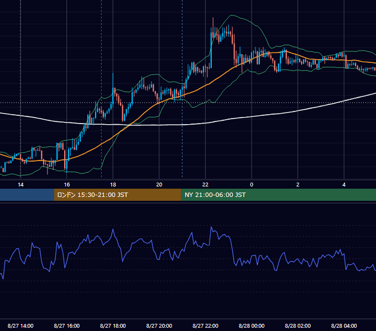The image size is (376, 331).
Task: Click the hour label 18 on chart axis
Action: [x=113, y=185]
